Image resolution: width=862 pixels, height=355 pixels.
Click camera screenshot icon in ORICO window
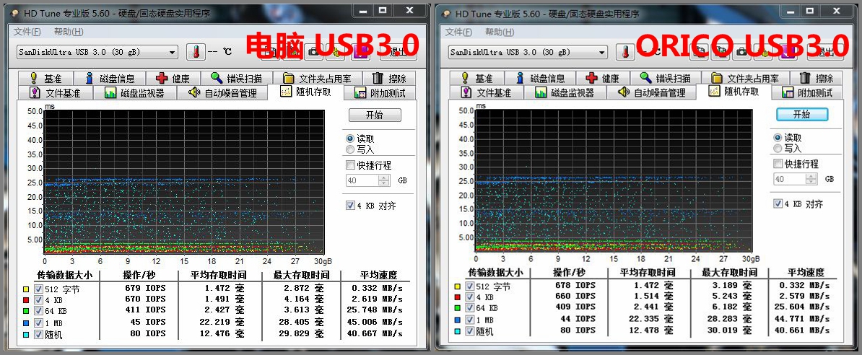coord(741,52)
